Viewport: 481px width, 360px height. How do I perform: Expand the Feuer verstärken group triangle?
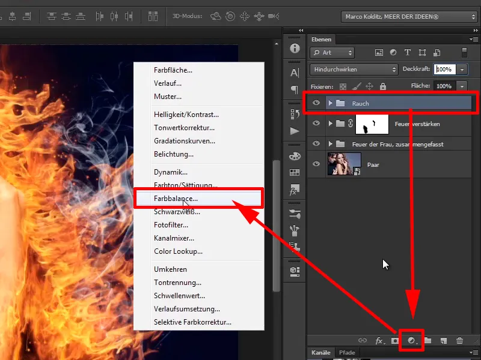click(330, 124)
